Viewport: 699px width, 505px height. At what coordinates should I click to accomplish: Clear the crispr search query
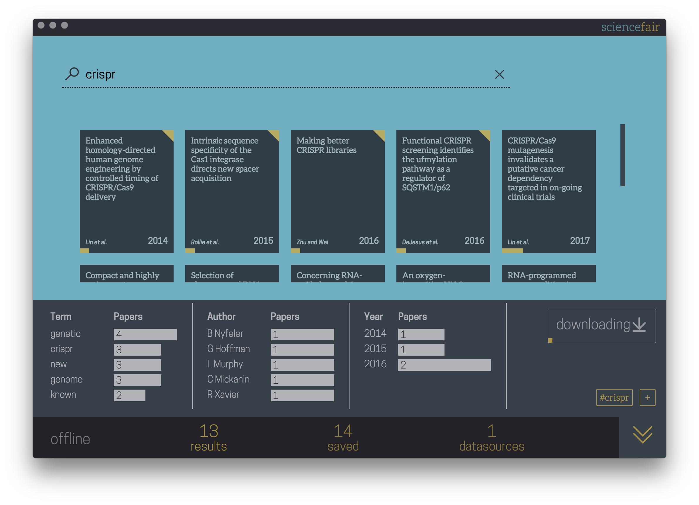(x=499, y=74)
